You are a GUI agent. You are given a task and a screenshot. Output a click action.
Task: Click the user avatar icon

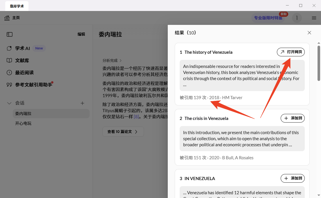[x=297, y=18]
